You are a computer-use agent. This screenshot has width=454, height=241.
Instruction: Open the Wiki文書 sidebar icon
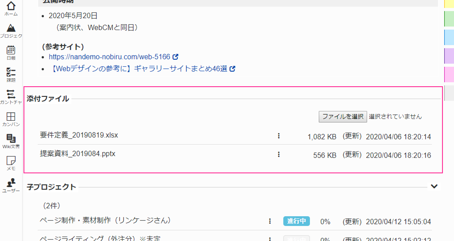tap(11, 141)
